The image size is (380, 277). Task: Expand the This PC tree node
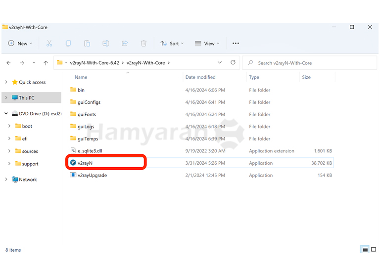[x=6, y=98]
